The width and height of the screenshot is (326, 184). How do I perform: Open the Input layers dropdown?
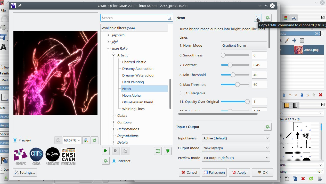click(x=236, y=138)
